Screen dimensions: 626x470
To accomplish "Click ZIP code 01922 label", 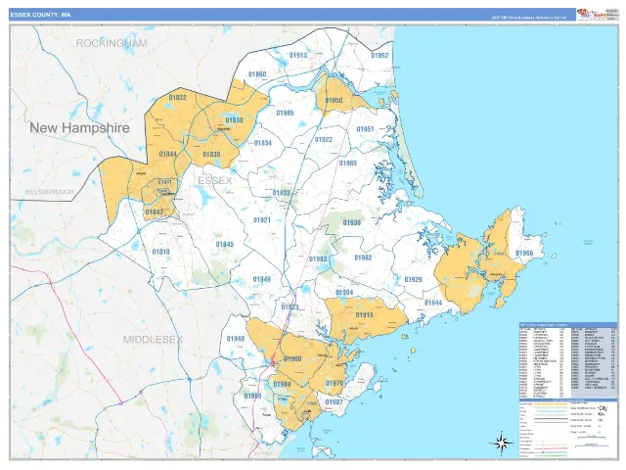I will pos(324,139).
